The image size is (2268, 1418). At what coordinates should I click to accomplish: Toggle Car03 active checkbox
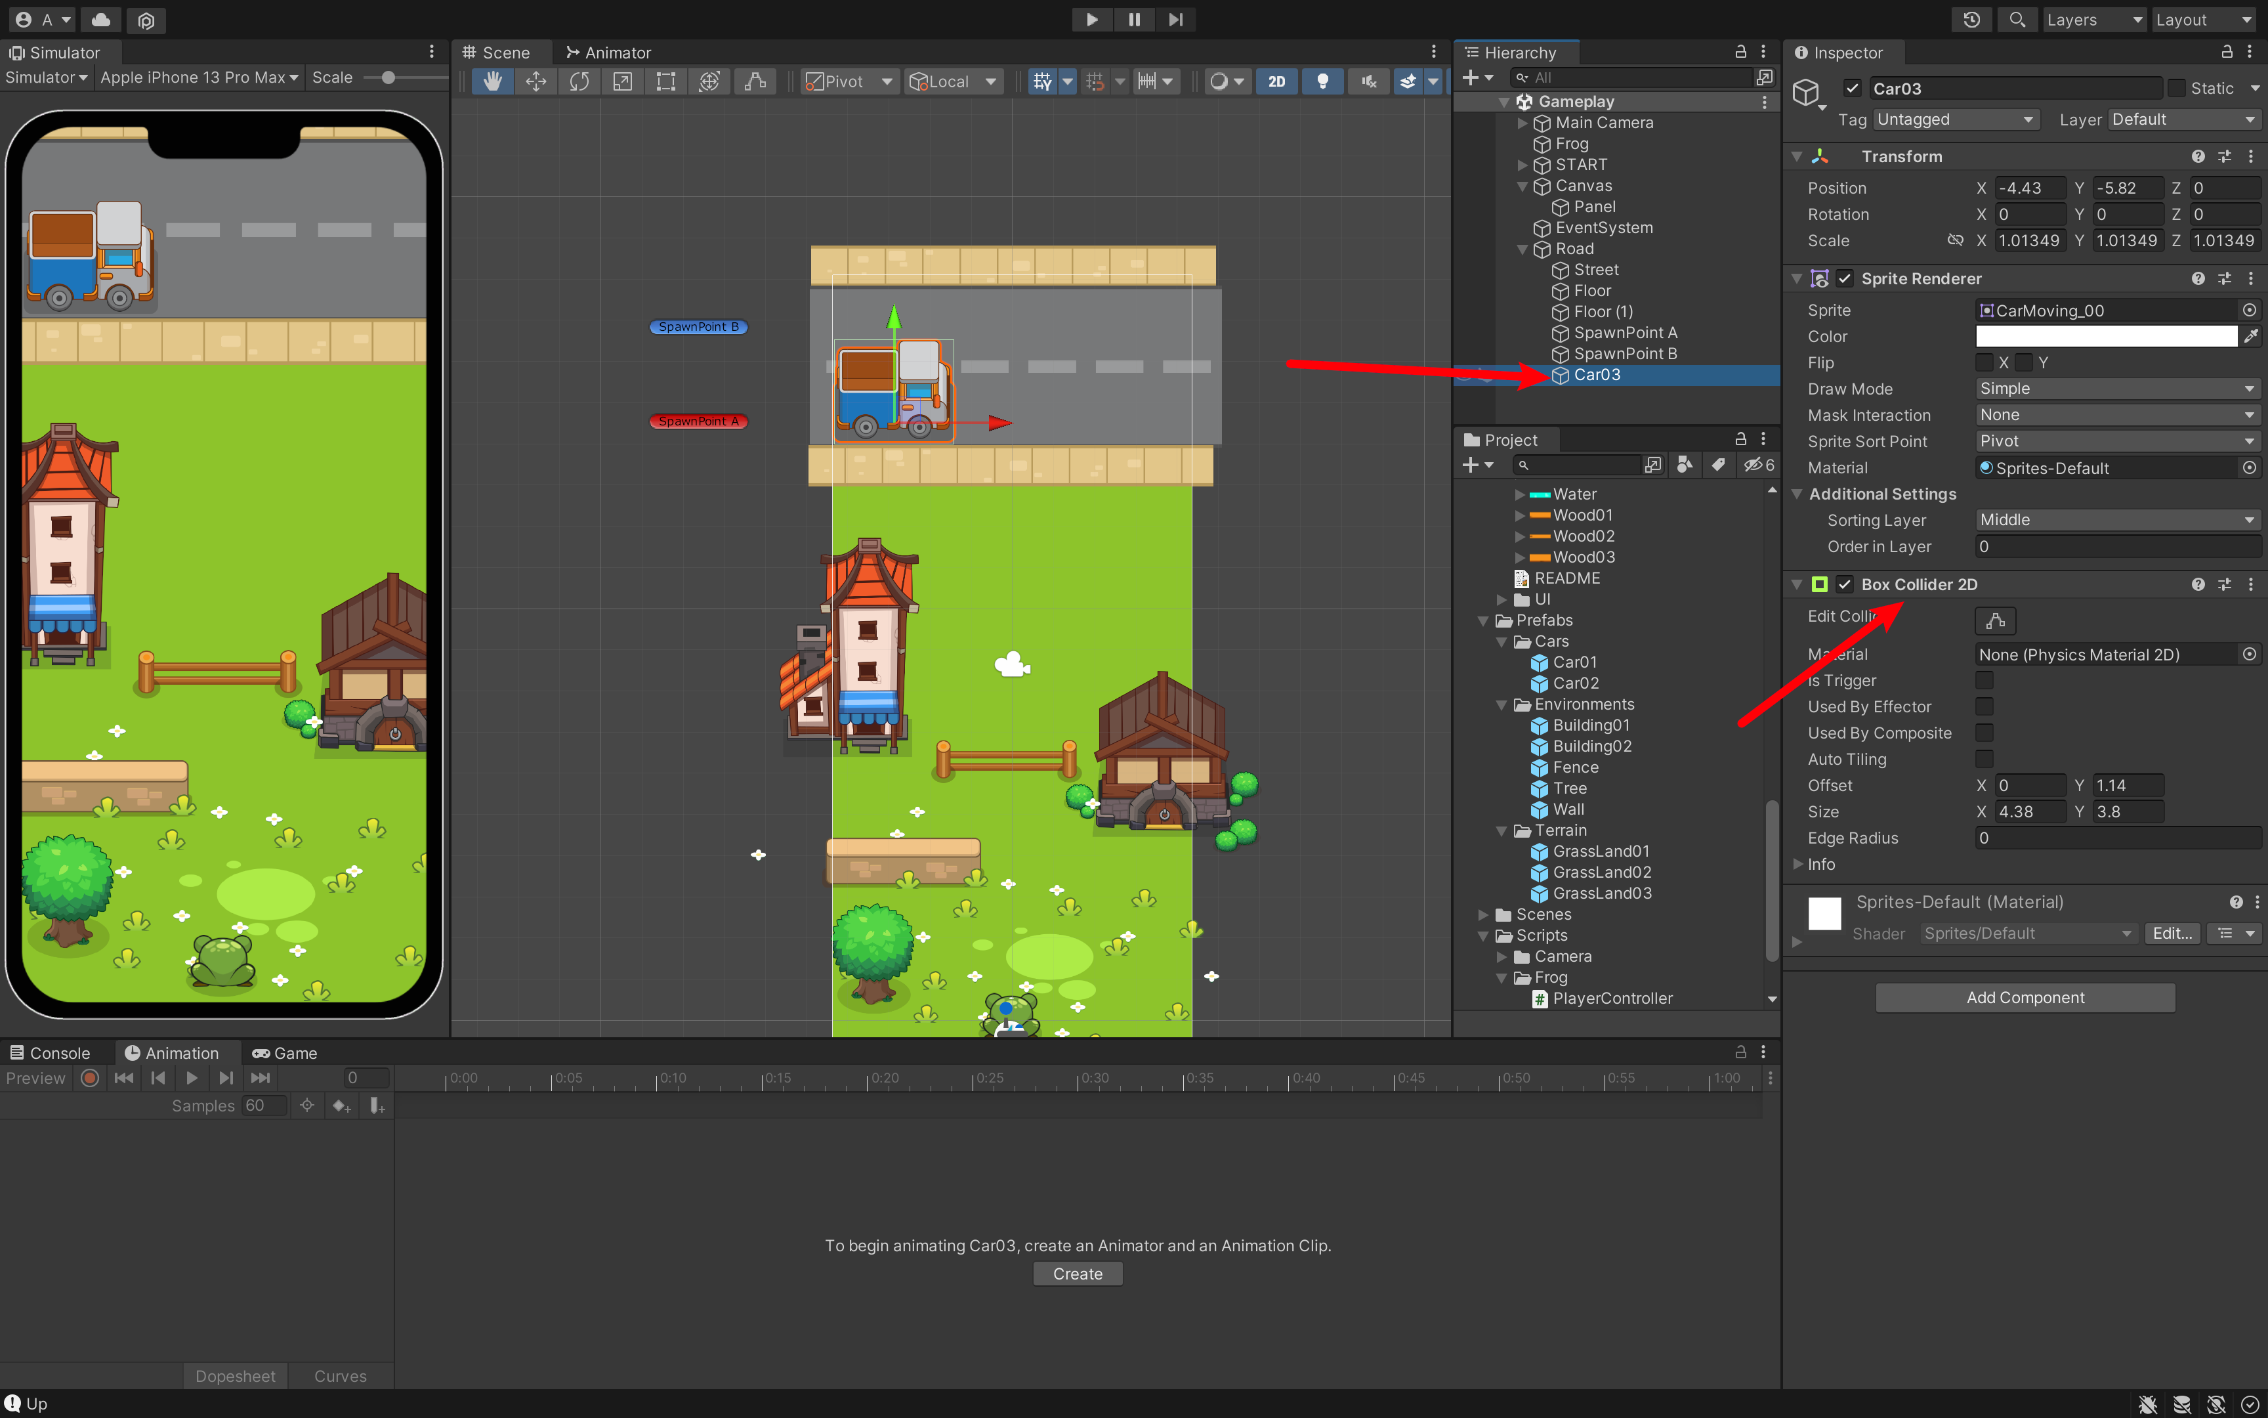1852,88
